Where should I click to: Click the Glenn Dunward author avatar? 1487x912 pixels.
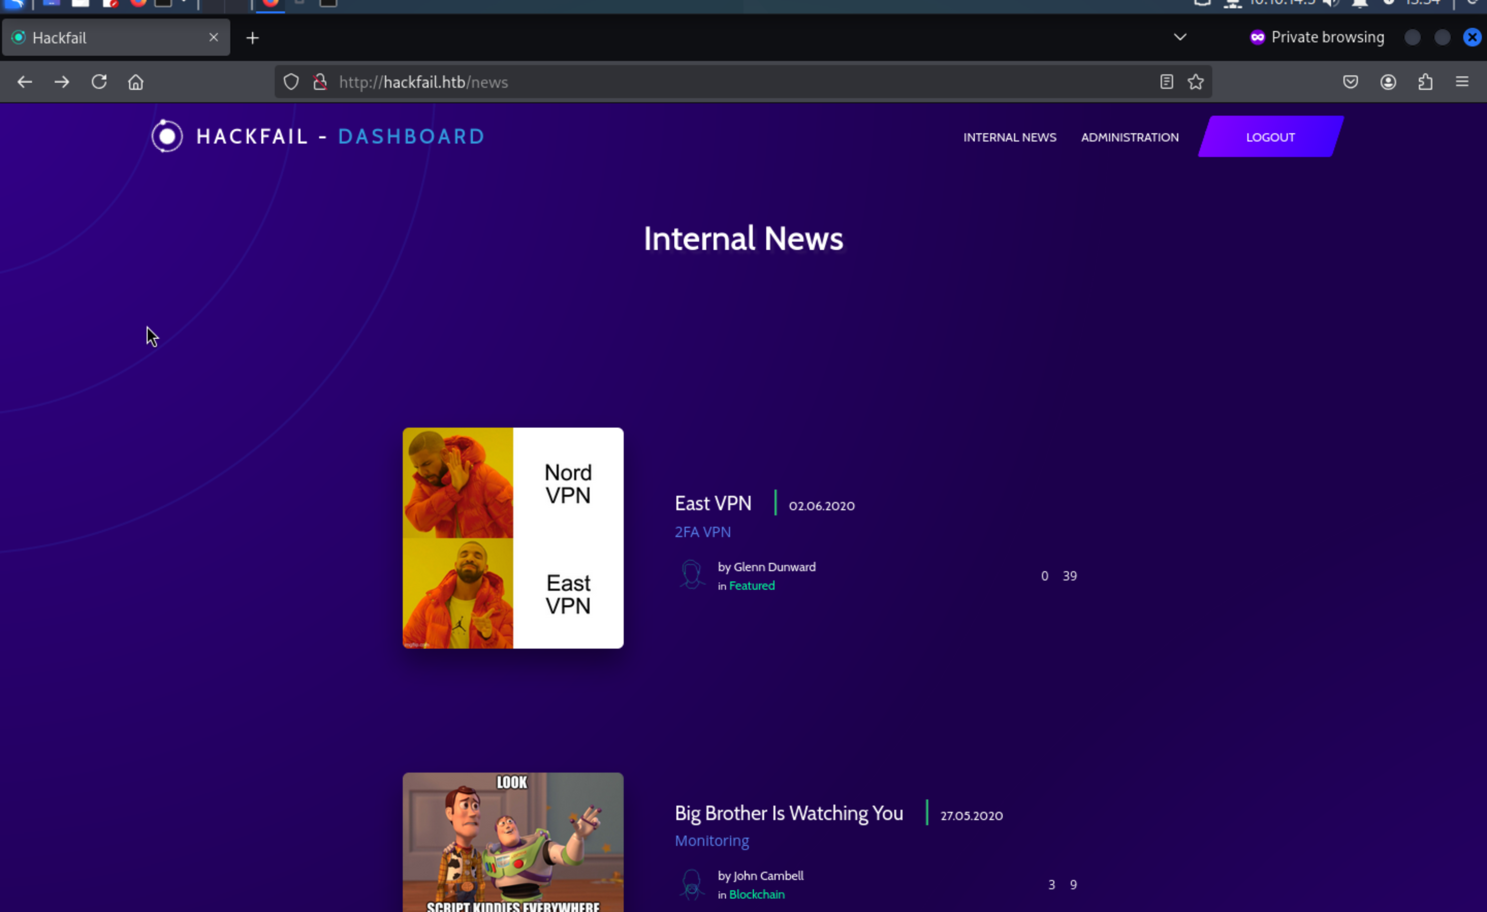click(x=691, y=575)
